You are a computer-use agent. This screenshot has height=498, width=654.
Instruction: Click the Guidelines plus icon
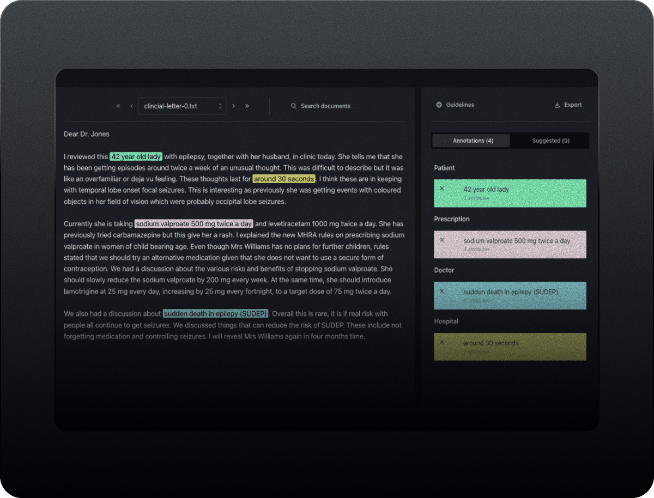439,105
